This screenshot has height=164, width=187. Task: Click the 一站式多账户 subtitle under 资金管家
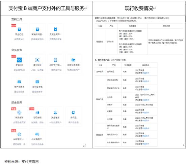click(55, 122)
